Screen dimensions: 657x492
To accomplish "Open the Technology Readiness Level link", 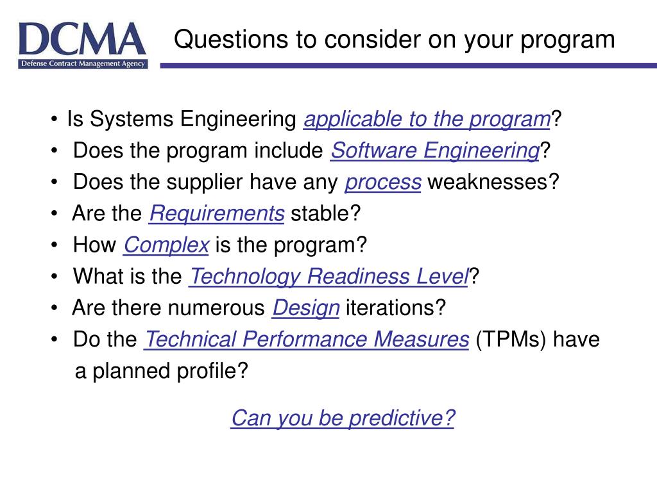I will [x=329, y=276].
